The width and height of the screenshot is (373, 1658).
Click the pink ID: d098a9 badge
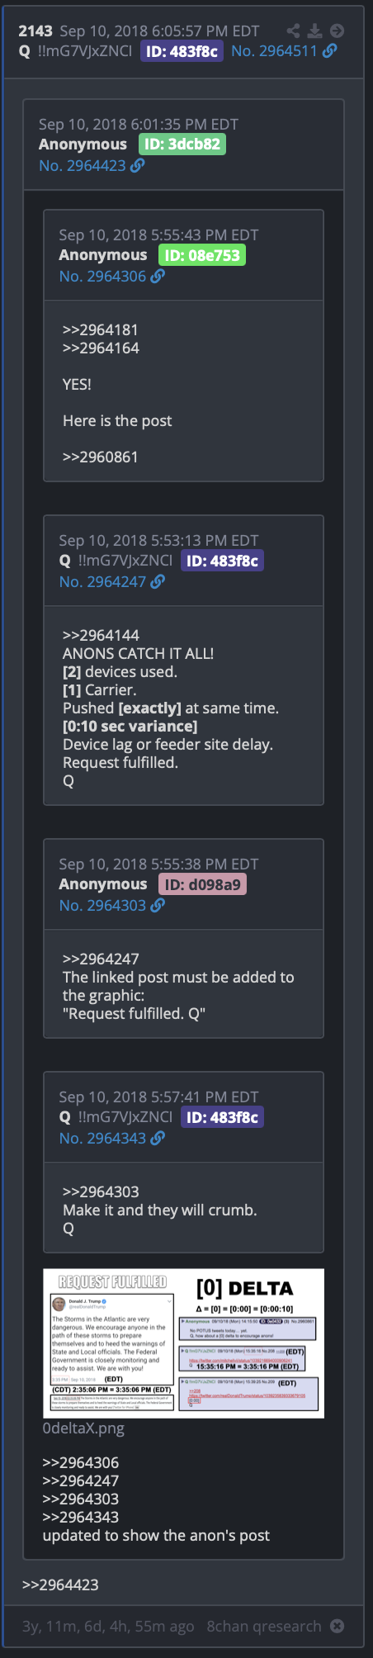(203, 884)
